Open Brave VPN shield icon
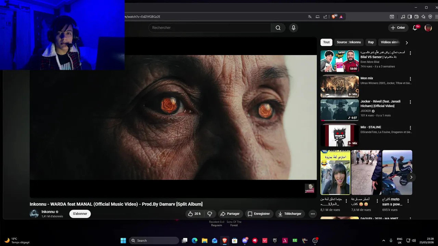 point(430,16)
